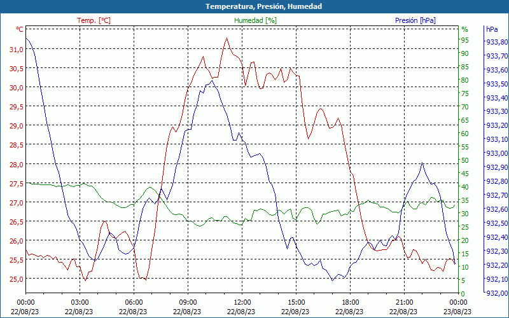This screenshot has height=318, width=509.
Task: Pick the '30,0' temperature axis value
Action: (x=17, y=88)
